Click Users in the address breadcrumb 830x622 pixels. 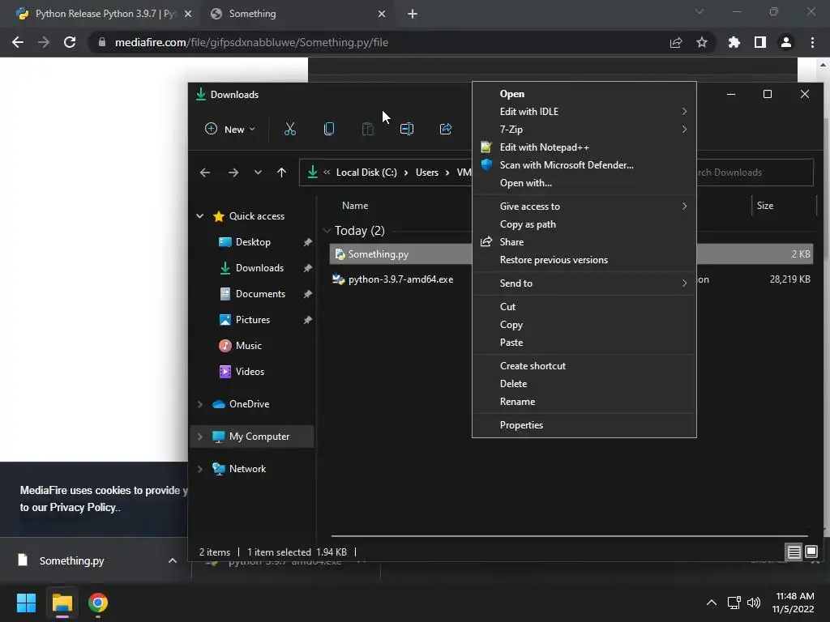(x=427, y=173)
